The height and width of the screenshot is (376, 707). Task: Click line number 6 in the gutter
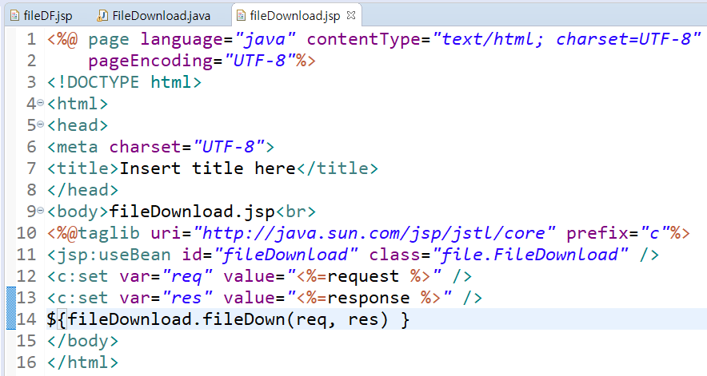click(31, 147)
